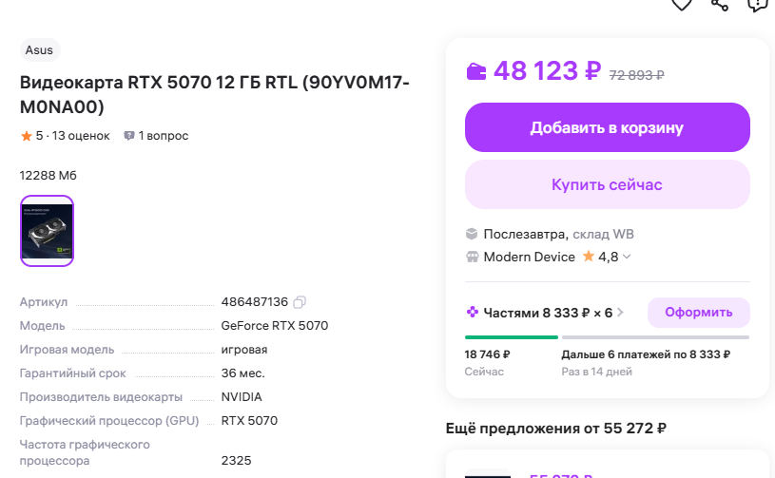Viewport: 775px width, 478px height.
Task: Select the video card product thumbnail
Action: [47, 231]
